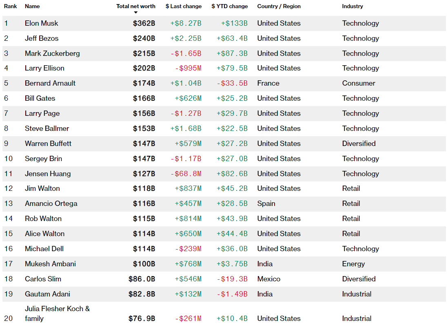Sort by Total net worth column header
The height and width of the screenshot is (325, 448).
136,7
